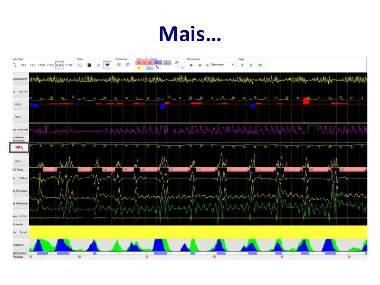
Task: Click large red block in pulse channel
Action: (x=306, y=101)
